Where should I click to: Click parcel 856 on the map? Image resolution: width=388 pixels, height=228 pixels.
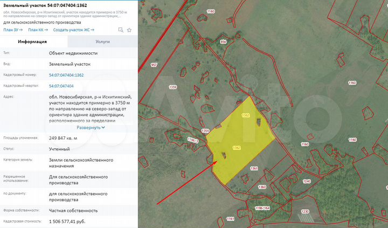[x=223, y=41]
